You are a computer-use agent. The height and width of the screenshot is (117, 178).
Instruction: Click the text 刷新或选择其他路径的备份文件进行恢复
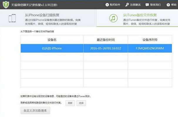pos(41,103)
